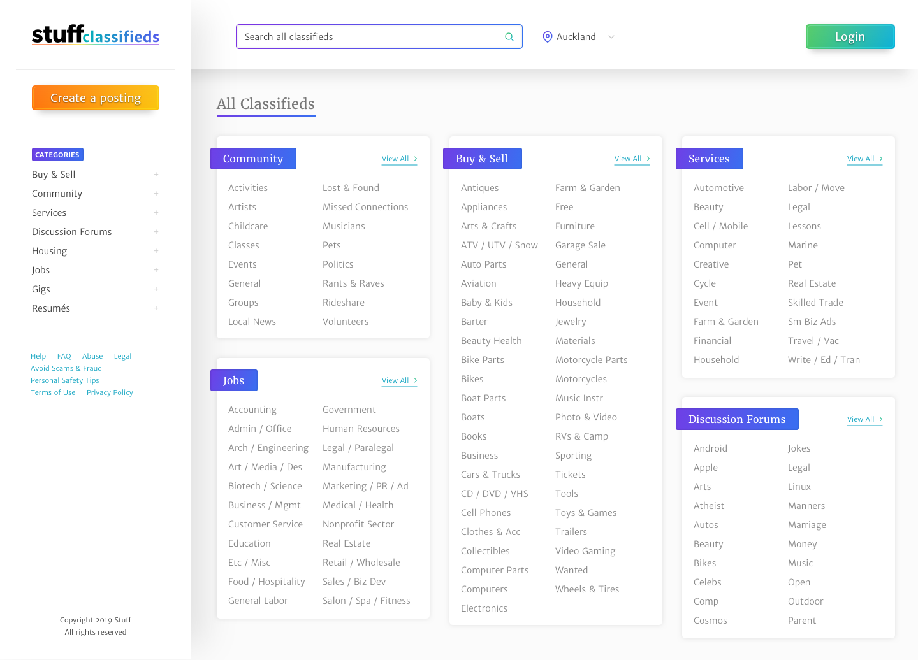The image size is (918, 660).
Task: Click the Login button
Action: [x=850, y=37]
